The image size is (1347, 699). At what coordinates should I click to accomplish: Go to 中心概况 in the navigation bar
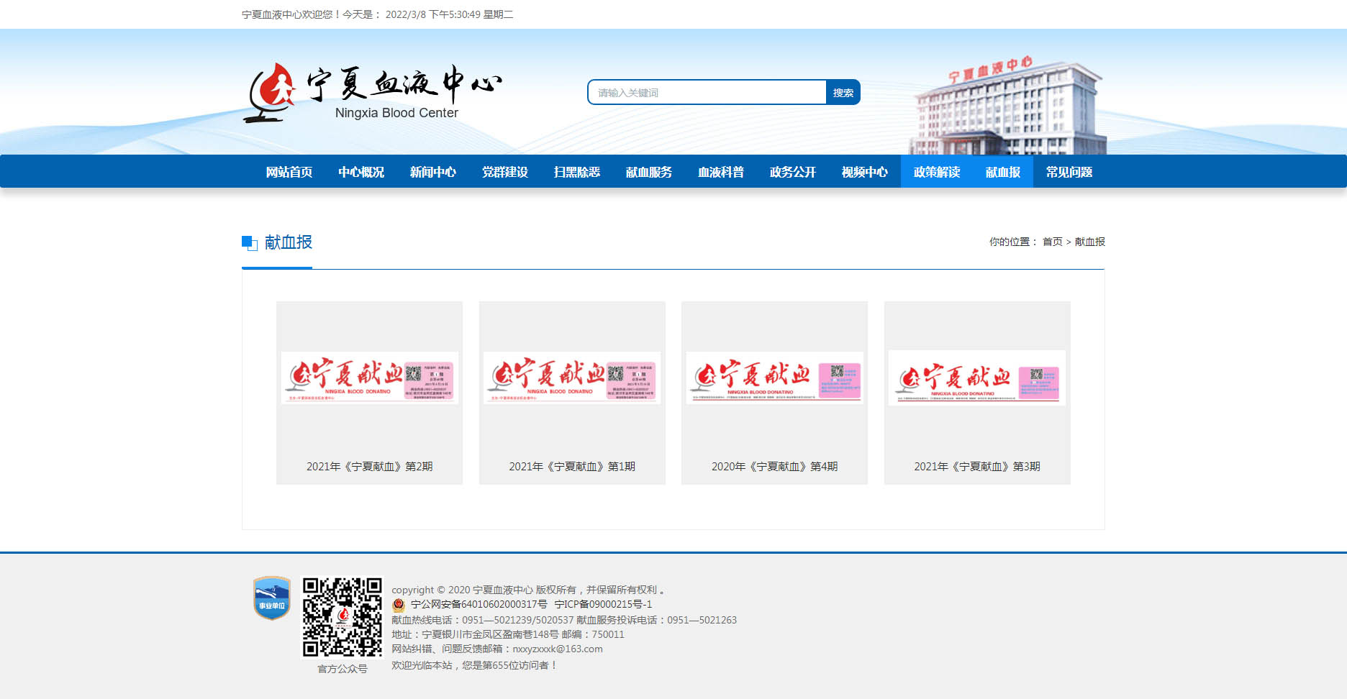361,172
